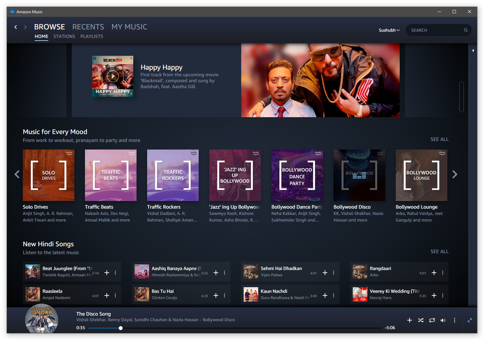
Task: See all New Hindi Songs
Action: (x=439, y=252)
